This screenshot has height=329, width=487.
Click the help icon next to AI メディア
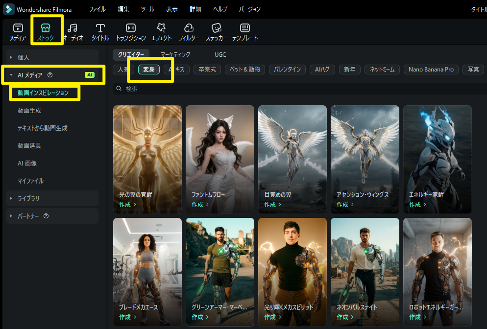pyautogui.click(x=50, y=75)
